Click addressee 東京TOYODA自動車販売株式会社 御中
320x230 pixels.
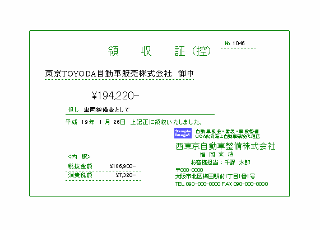pyautogui.click(x=119, y=74)
